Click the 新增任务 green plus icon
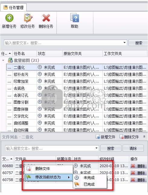The image size is (148, 195). [x=9, y=18]
